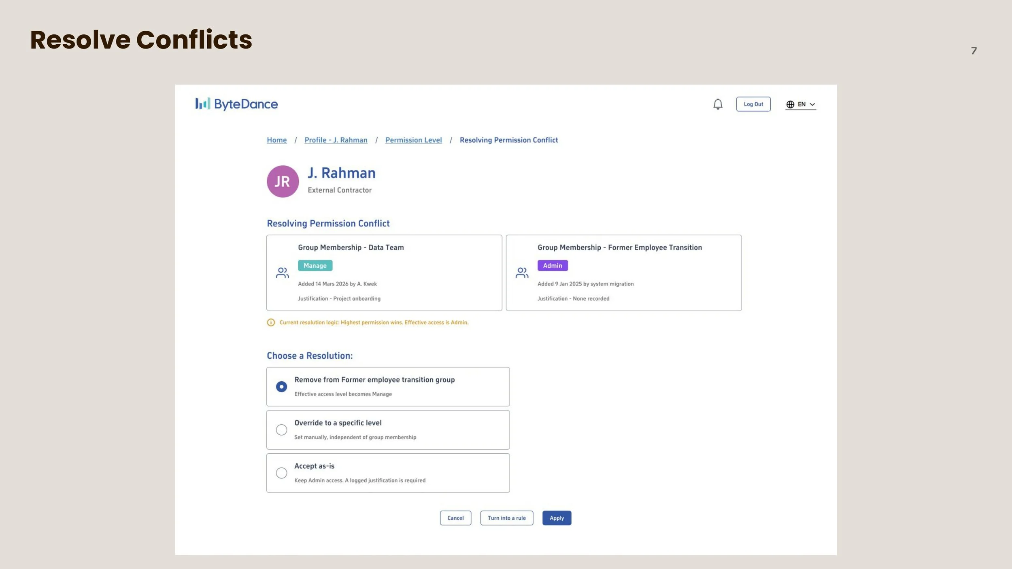Click the Former Employee Transition group icon
Viewport: 1012px width, 569px height.
pos(522,273)
